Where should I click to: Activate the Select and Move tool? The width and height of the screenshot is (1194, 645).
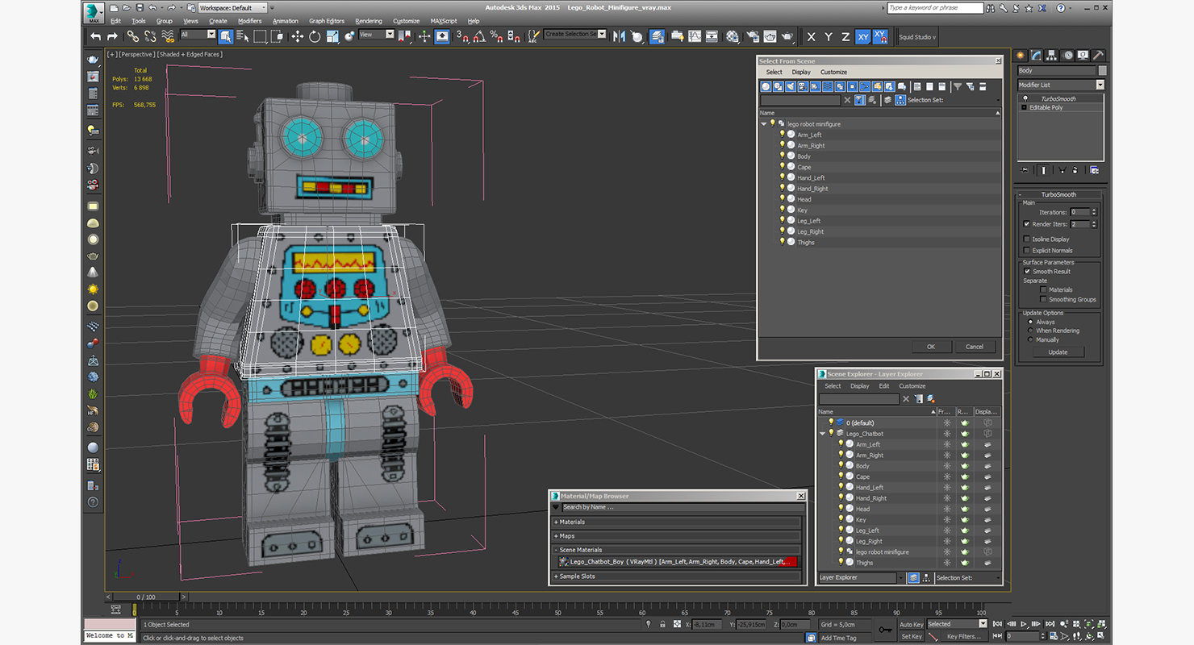297,36
